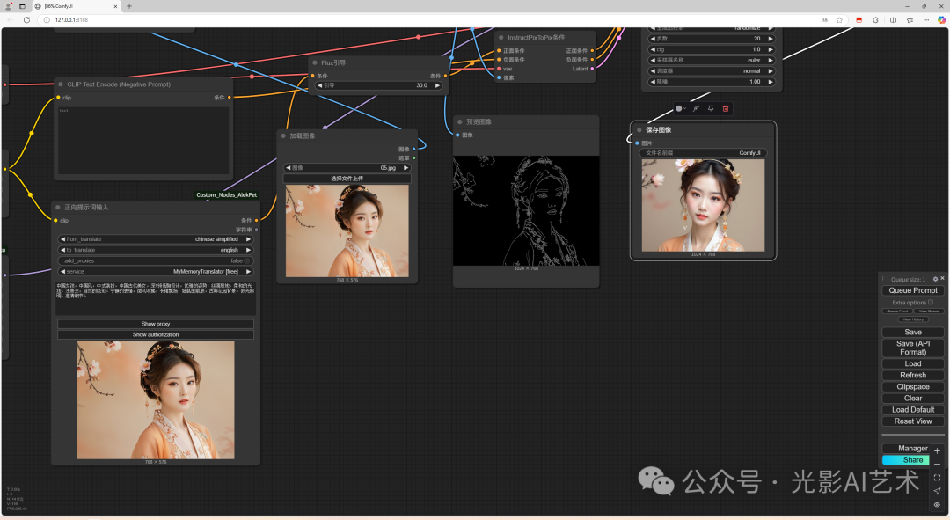Pin the selected node using the pin icon
The height and width of the screenshot is (520, 950).
point(711,108)
